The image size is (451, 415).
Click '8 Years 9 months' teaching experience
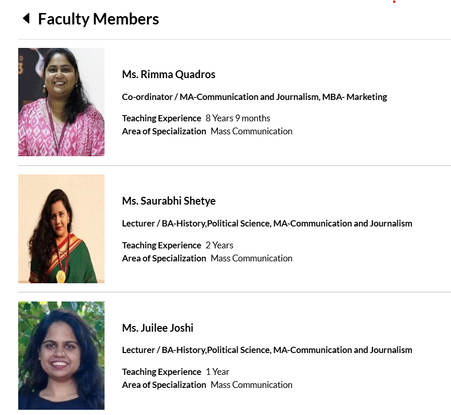coord(238,118)
